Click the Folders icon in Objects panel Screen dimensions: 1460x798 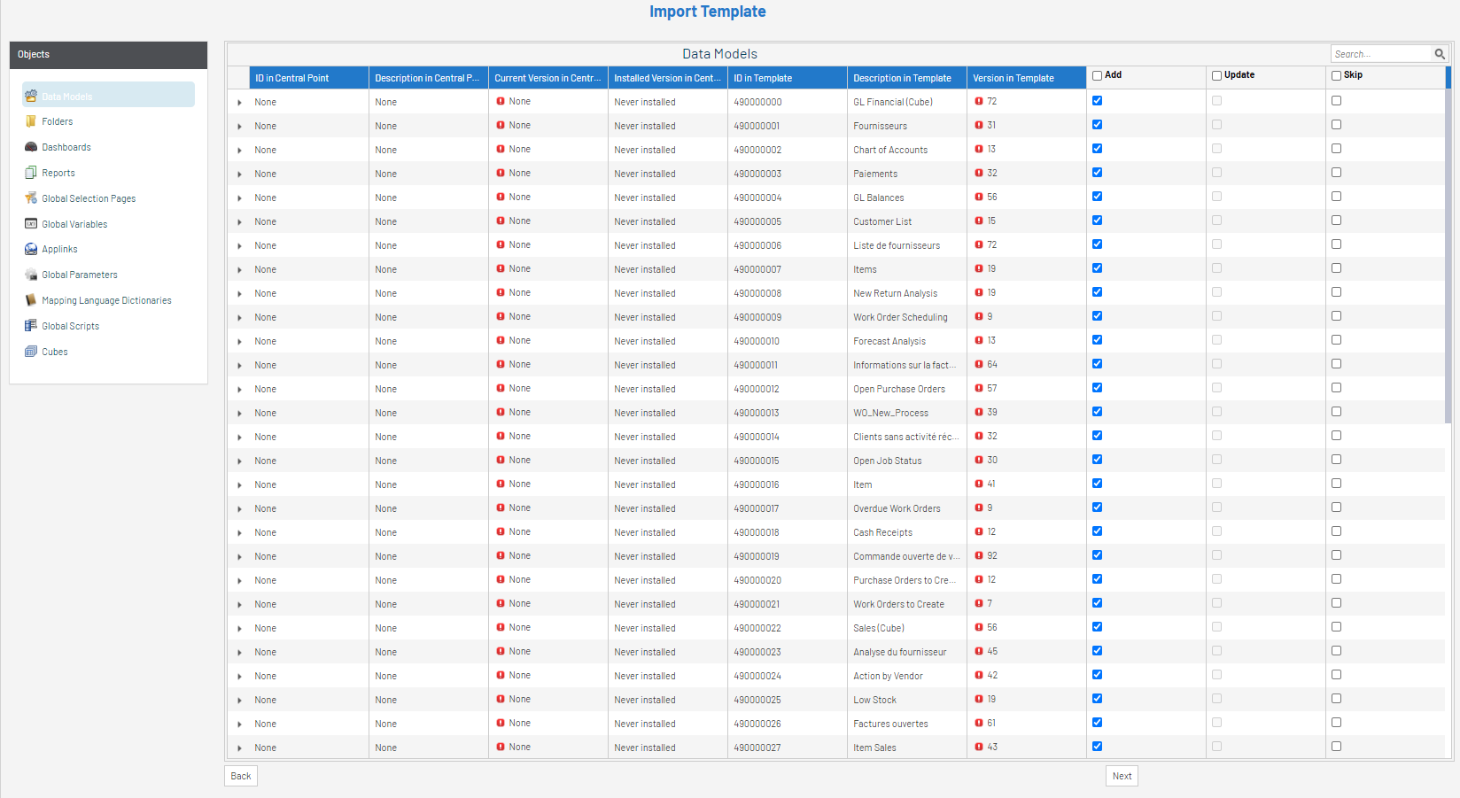31,121
